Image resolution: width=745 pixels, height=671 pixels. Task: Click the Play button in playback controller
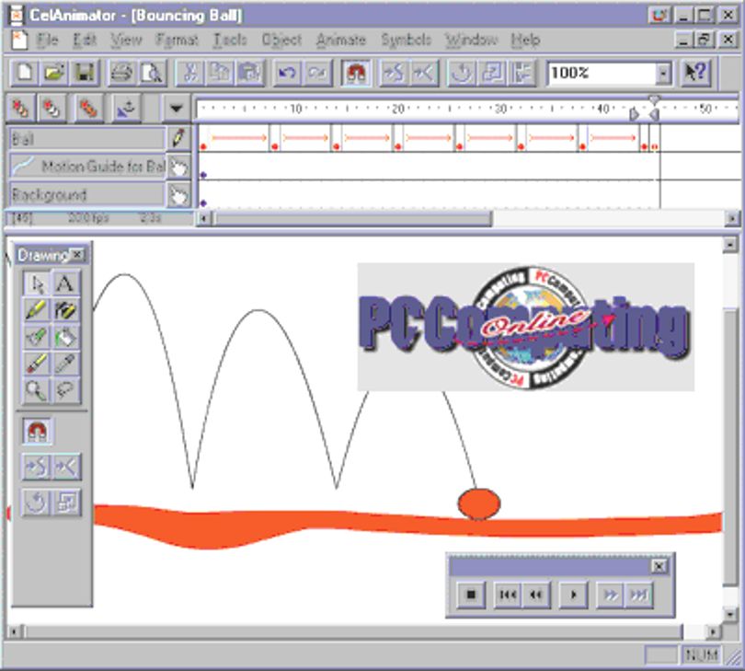[573, 595]
